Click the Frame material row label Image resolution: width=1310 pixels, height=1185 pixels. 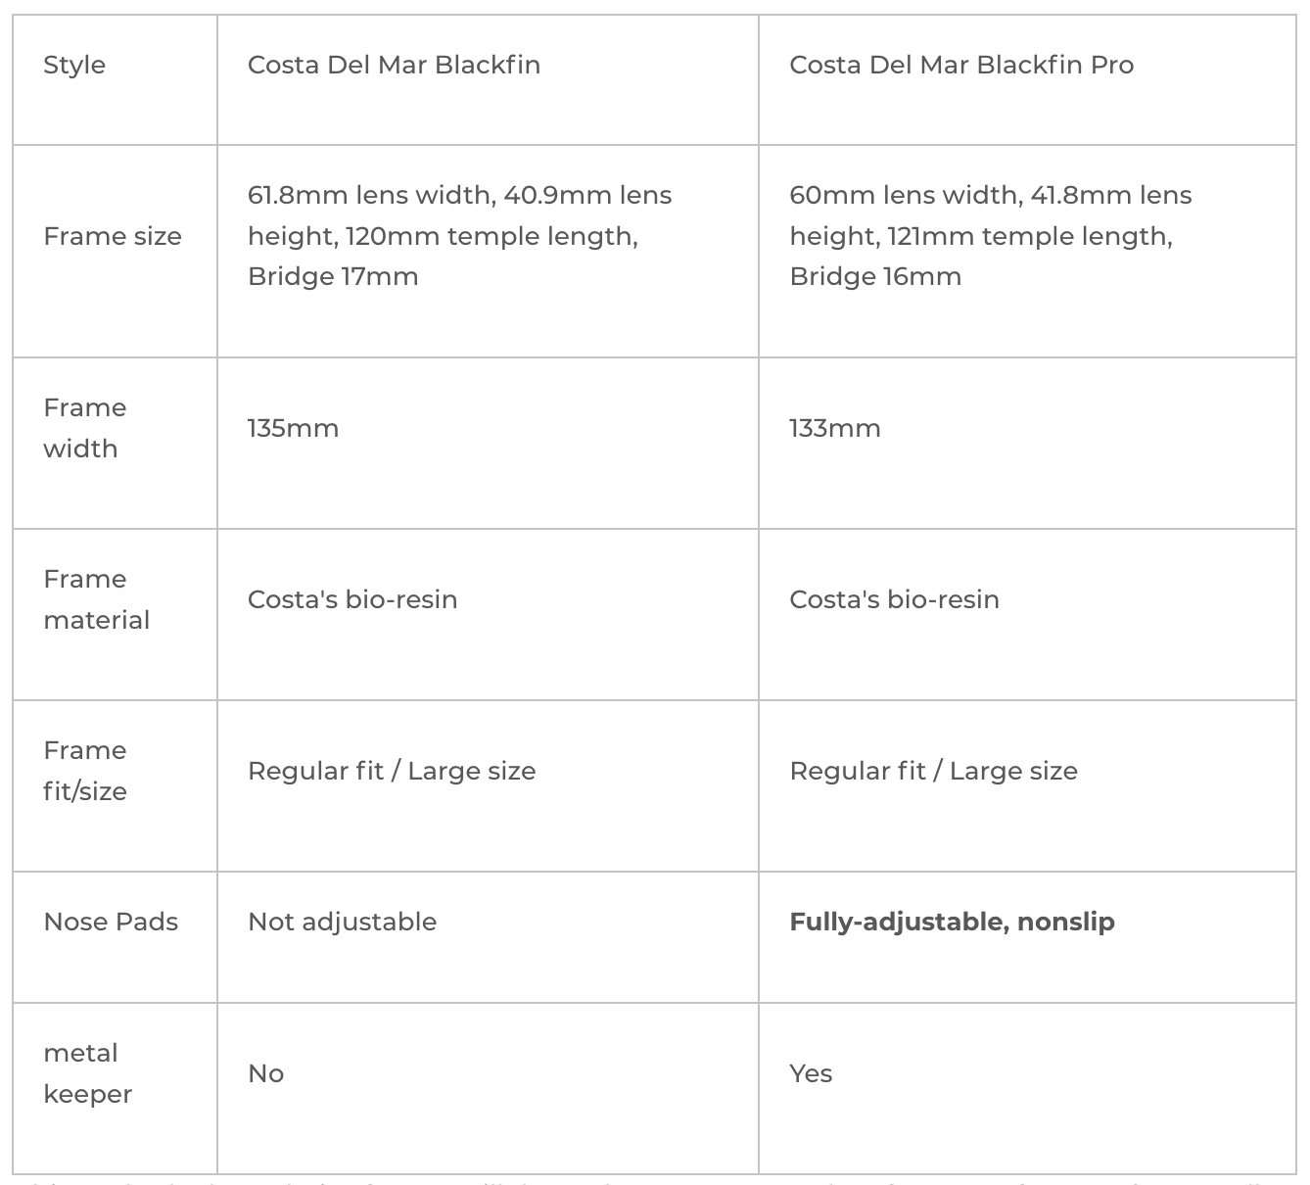point(96,599)
